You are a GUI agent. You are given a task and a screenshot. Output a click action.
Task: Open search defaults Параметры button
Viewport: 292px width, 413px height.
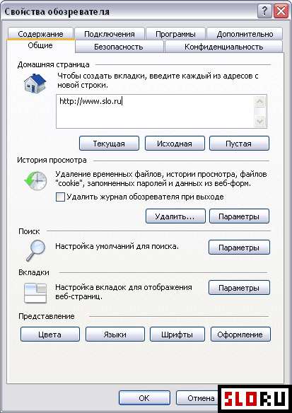tap(239, 248)
